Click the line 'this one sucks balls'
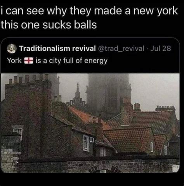The image size is (184, 186). point(49,24)
